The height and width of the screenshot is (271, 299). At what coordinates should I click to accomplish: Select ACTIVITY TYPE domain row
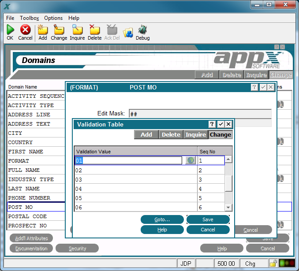pos(36,105)
